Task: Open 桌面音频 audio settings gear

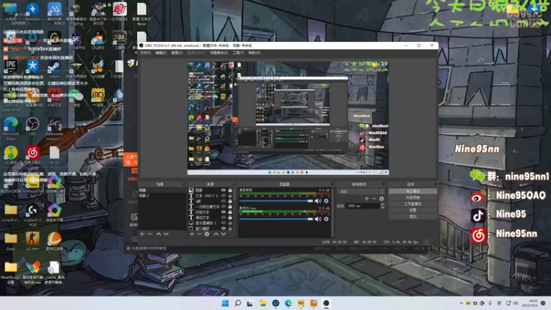Action: pyautogui.click(x=326, y=201)
